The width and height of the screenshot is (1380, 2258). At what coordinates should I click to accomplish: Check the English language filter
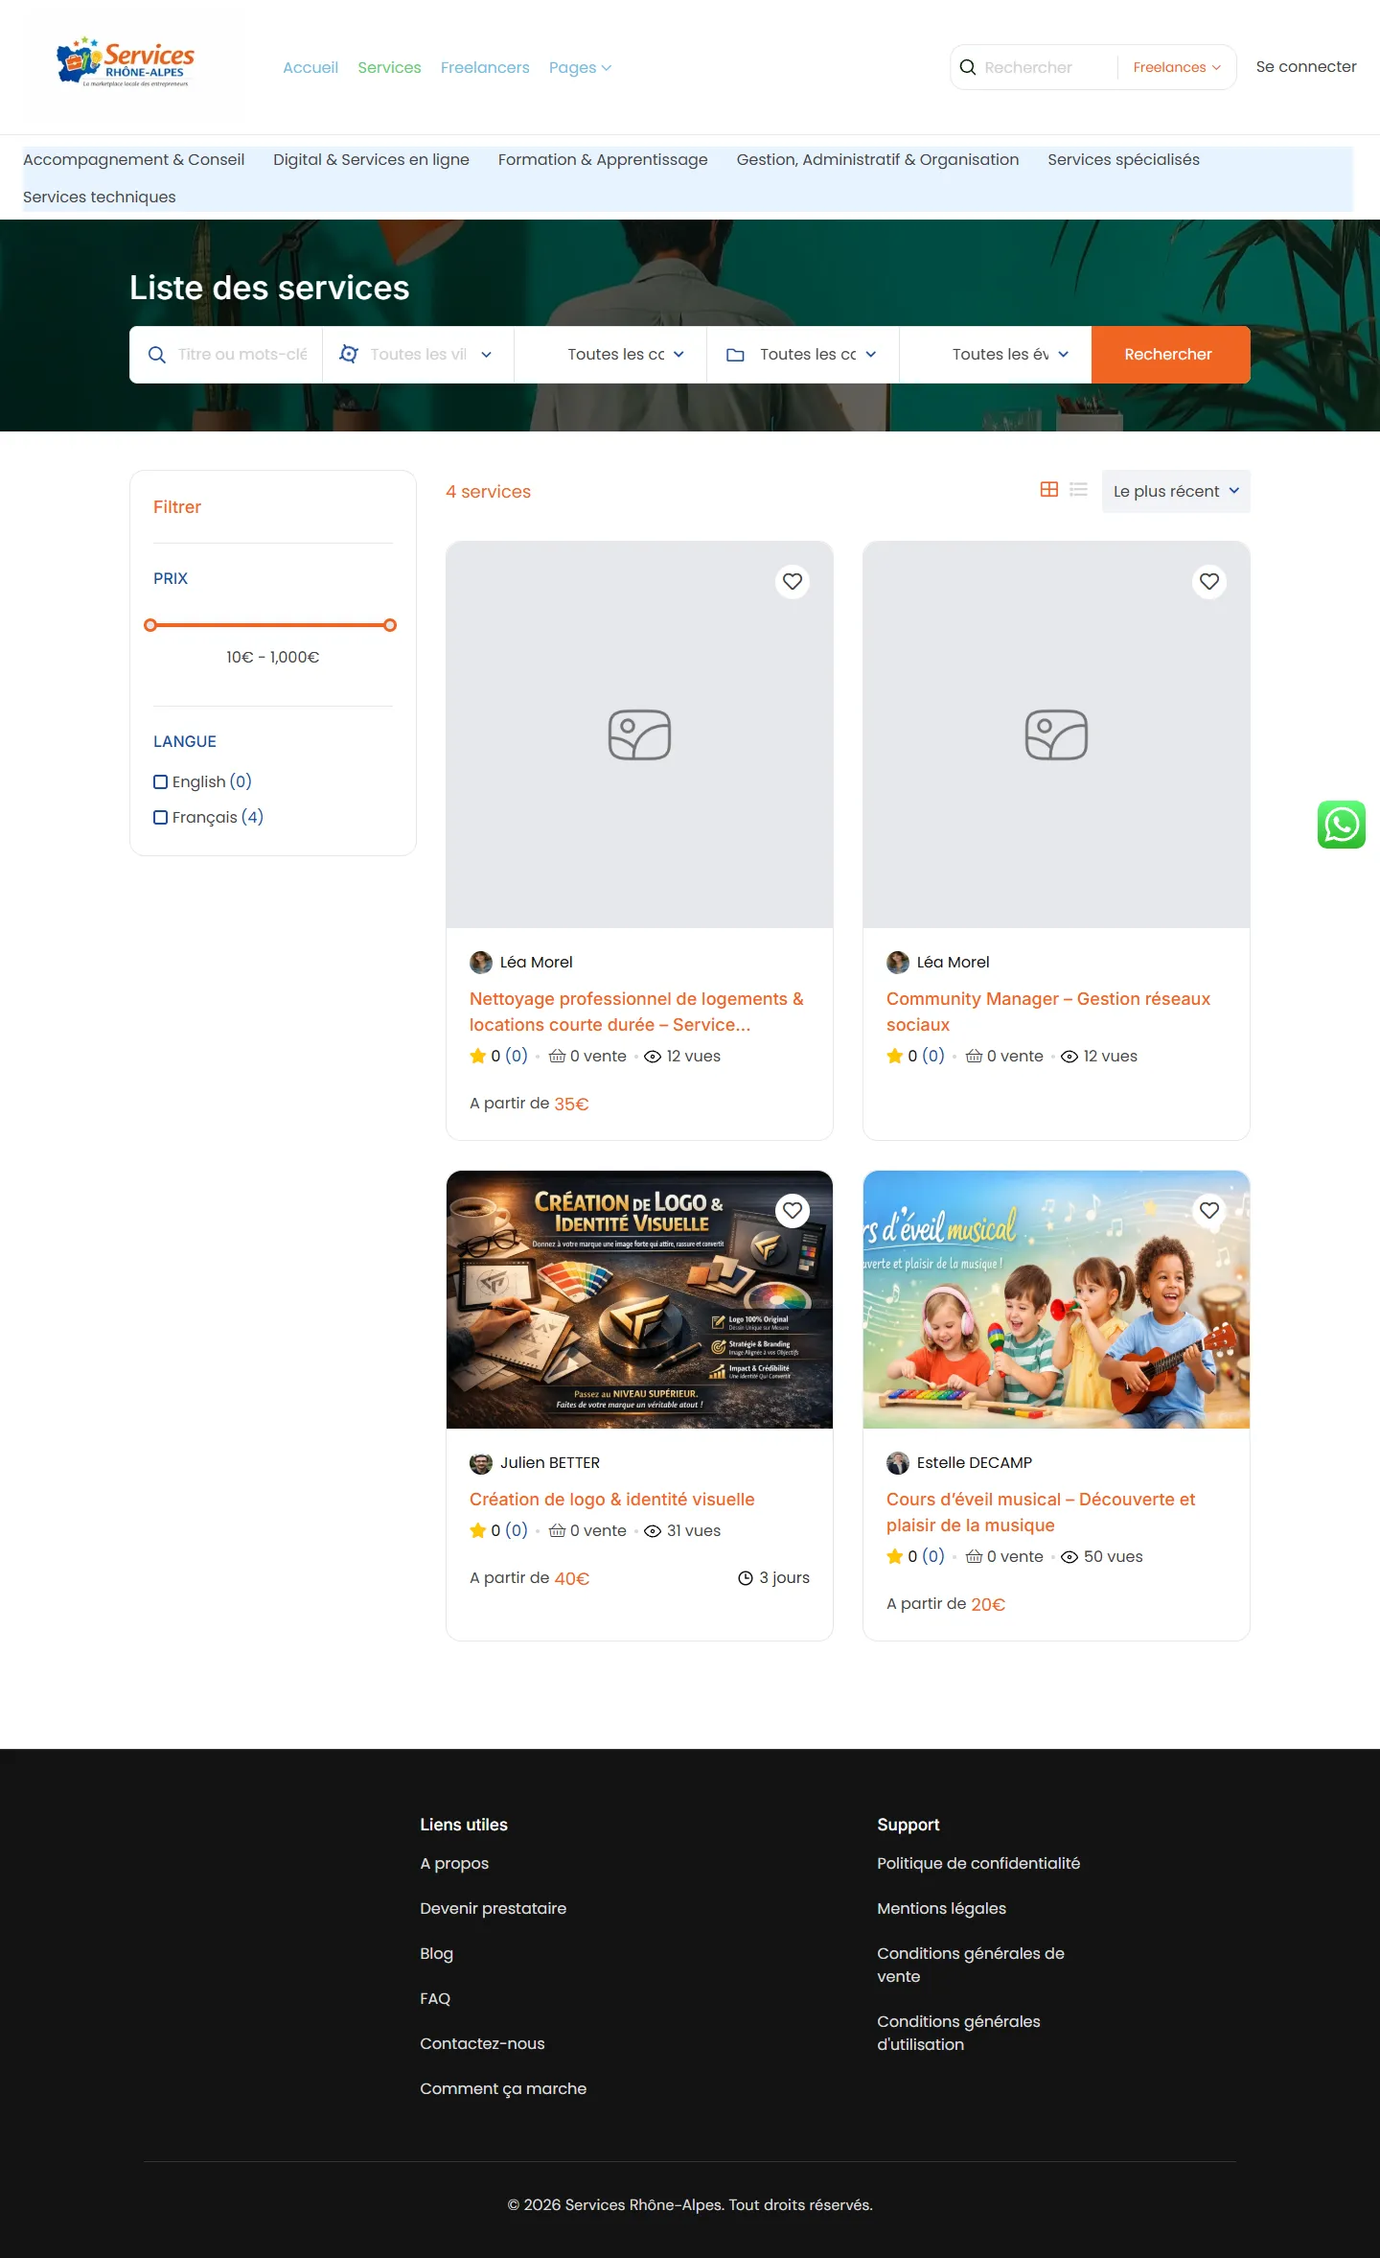click(x=161, y=782)
